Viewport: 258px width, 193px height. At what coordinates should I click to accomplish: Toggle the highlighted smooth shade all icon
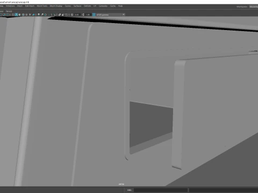click(x=16, y=14)
